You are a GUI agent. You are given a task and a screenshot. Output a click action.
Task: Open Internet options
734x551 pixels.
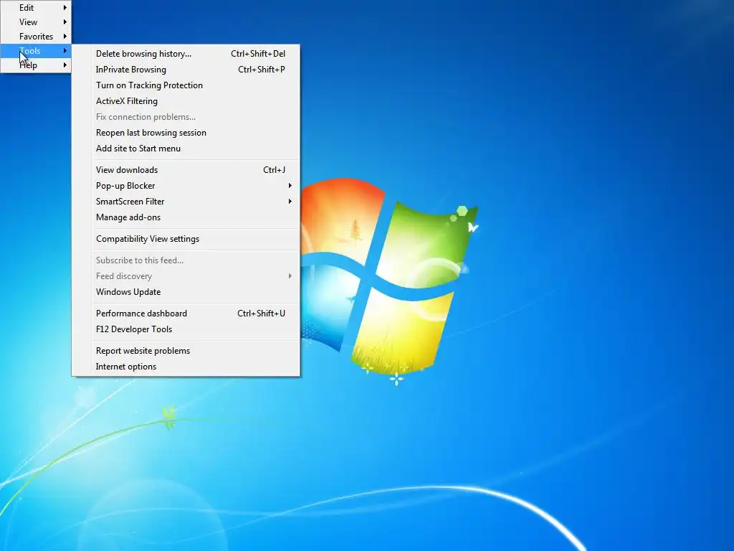(x=186, y=367)
